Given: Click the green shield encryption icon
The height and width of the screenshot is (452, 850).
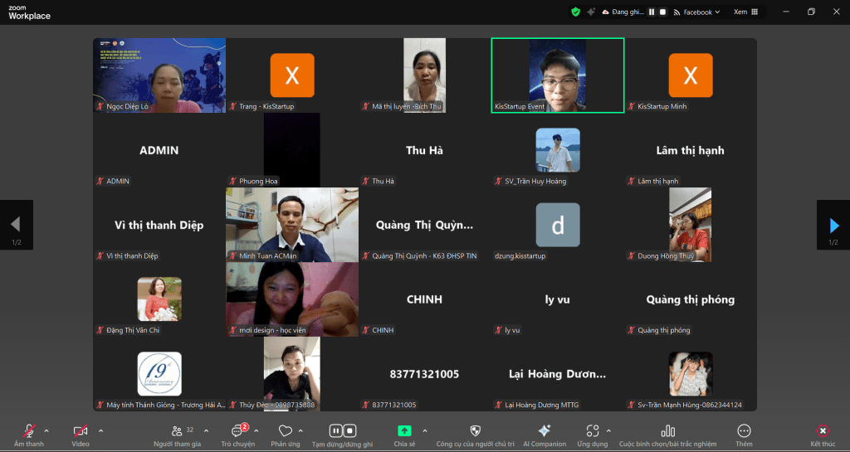Looking at the screenshot, I should click(x=575, y=12).
